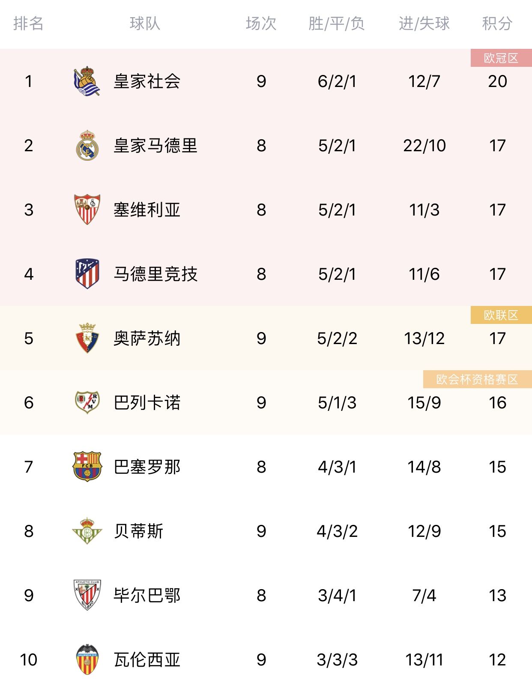Select the 胜/平/负 column header
The height and width of the screenshot is (689, 532).
337,24
